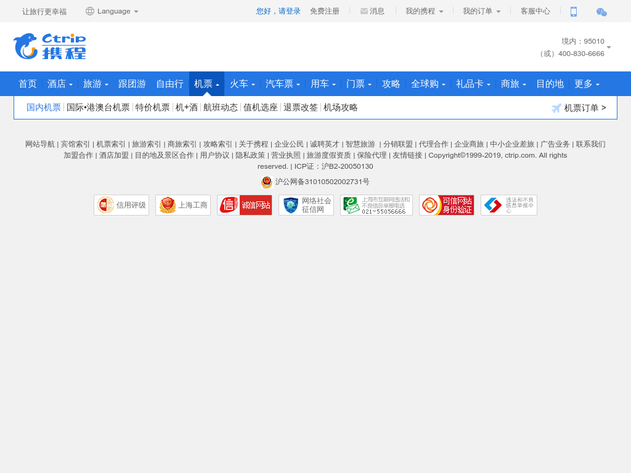Open the 可信网站身份验证 badge
This screenshot has width=631, height=473.
pos(447,205)
